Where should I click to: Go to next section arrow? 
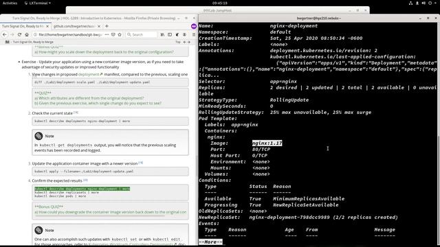point(189,42)
